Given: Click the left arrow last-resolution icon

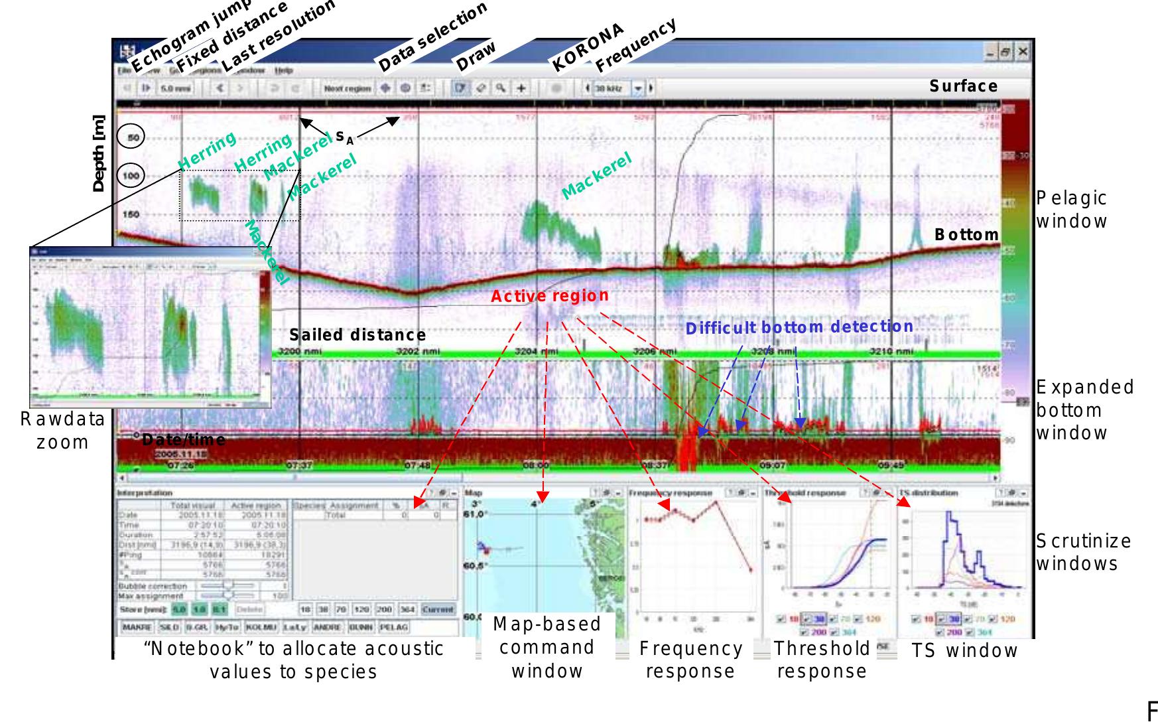Looking at the screenshot, I should pos(220,88).
